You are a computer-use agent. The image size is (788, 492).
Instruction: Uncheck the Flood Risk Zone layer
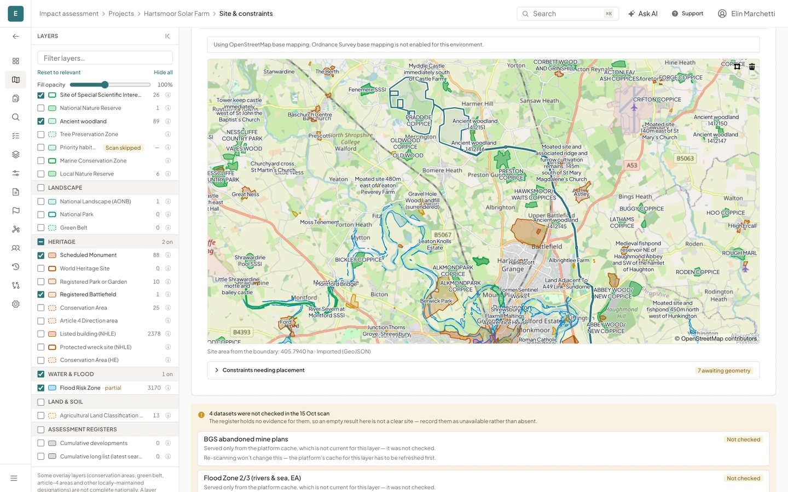[x=41, y=388]
